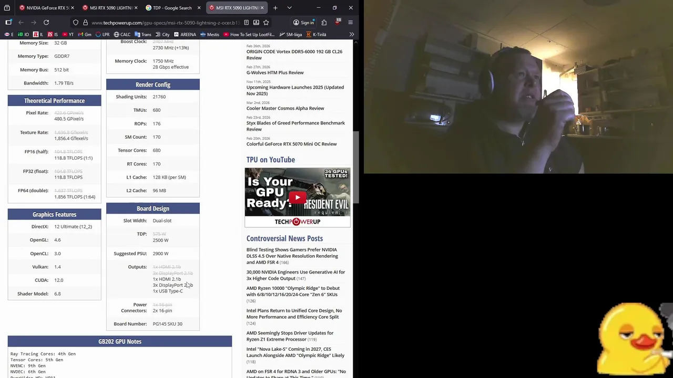Open the SM-liiga bookmark
The image size is (673, 378).
pyautogui.click(x=291, y=35)
